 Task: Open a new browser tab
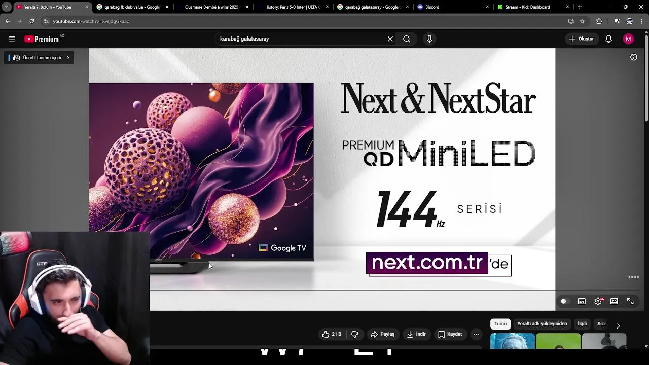tap(580, 7)
